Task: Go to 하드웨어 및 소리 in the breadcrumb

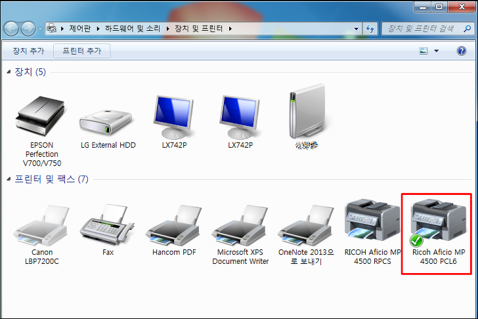Action: 133,29
